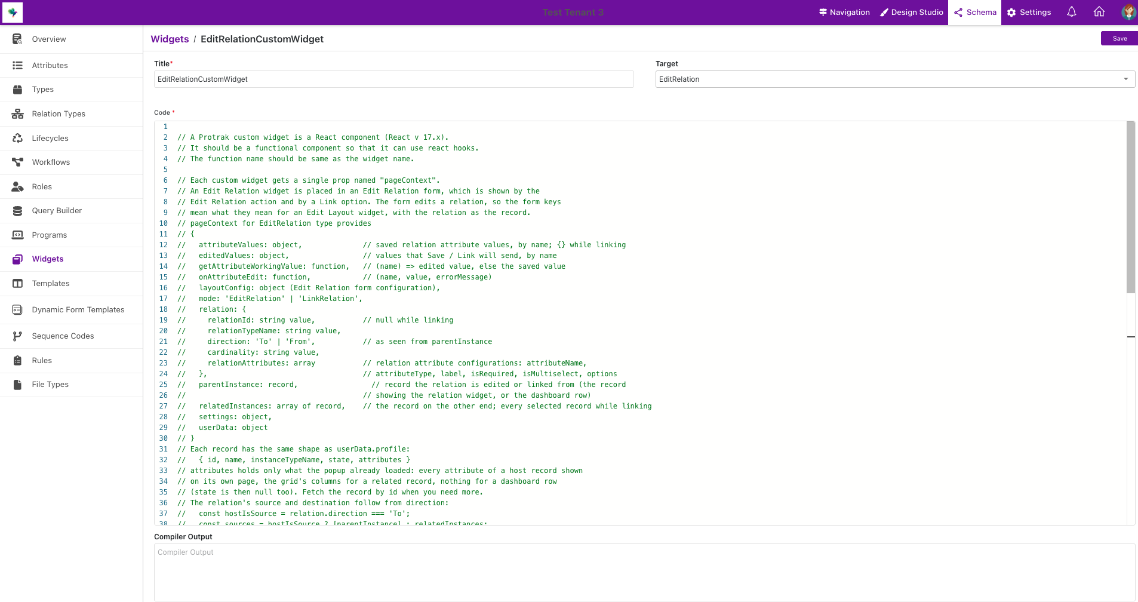This screenshot has height=602, width=1138.
Task: Click the Compiler Output text area
Action: tap(644, 572)
